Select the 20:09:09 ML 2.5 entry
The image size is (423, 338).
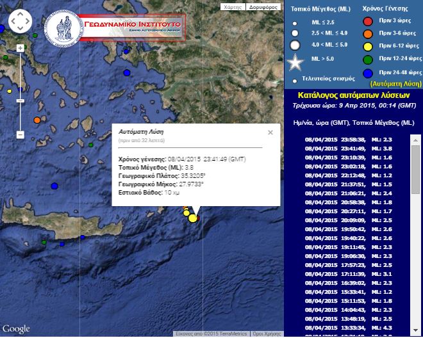point(348,220)
